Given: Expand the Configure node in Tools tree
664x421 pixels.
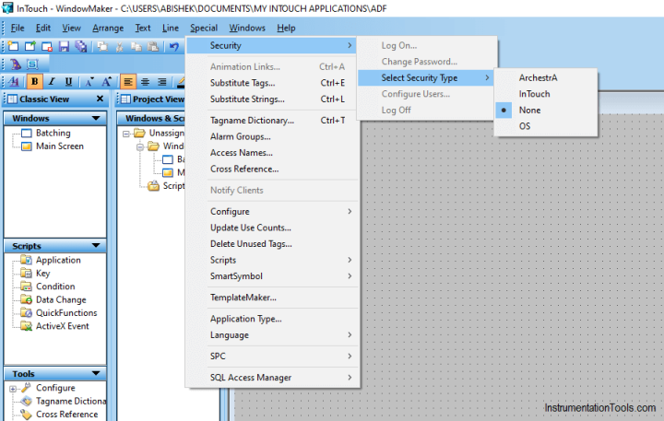Looking at the screenshot, I should point(13,389).
